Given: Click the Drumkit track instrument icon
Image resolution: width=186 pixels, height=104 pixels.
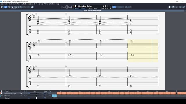Looking at the screenshot, I should click(2, 96).
